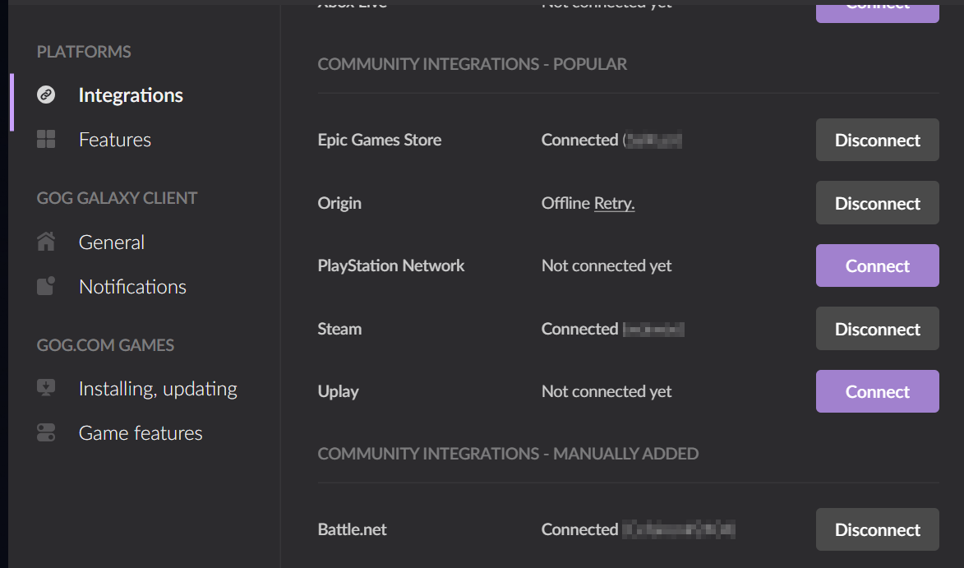Disconnect the Origin integration
Viewport: 964px width, 568px height.
[x=877, y=203]
